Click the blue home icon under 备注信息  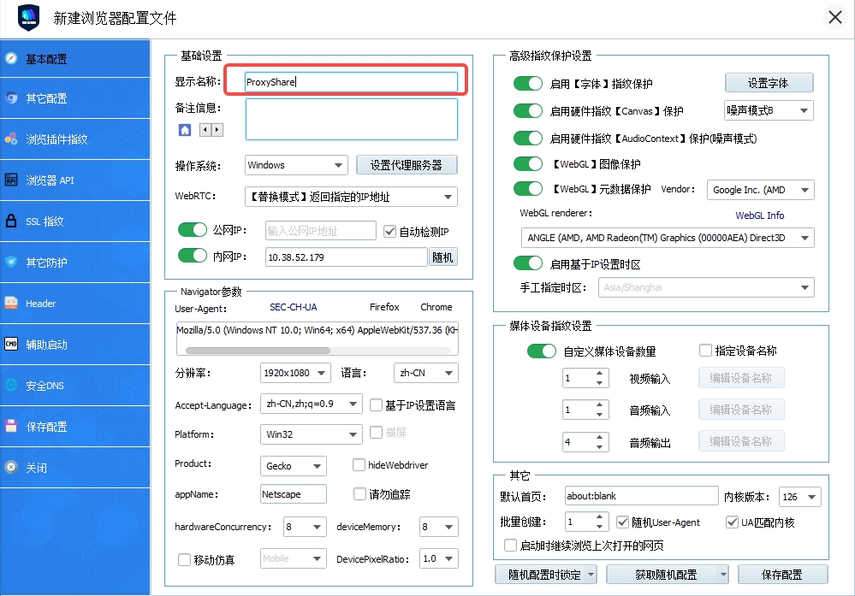tap(185, 130)
